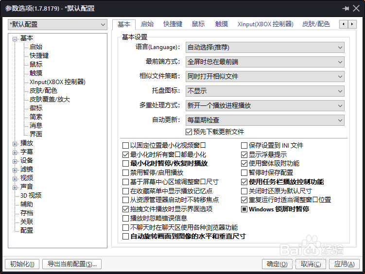Select 辅助 in the settings tree
This screenshot has height=274, width=365.
tap(27, 204)
